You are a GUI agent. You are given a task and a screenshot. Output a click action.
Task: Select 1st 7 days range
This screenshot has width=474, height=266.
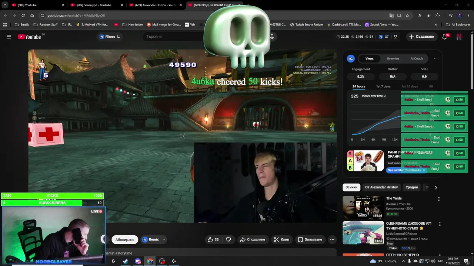(x=383, y=86)
